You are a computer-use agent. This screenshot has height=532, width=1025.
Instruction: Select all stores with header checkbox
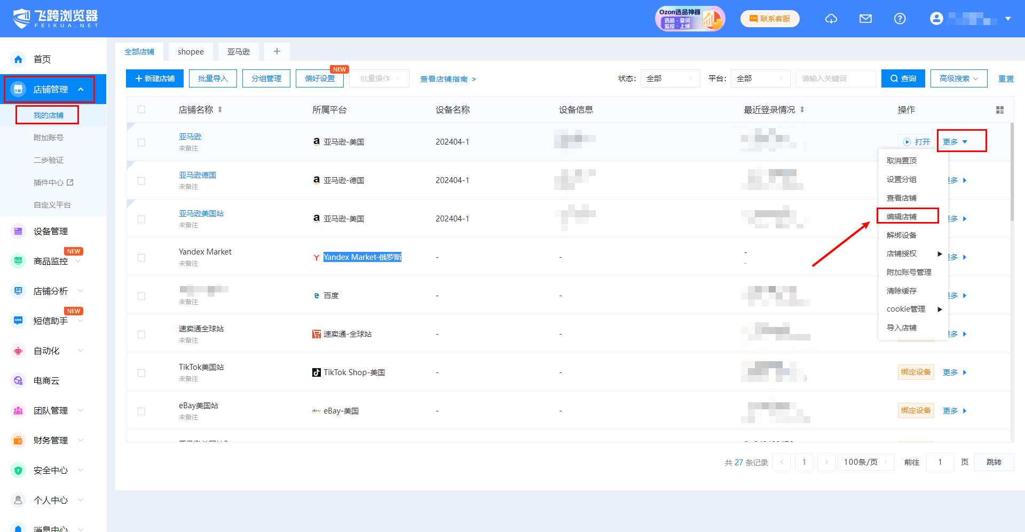tap(141, 109)
